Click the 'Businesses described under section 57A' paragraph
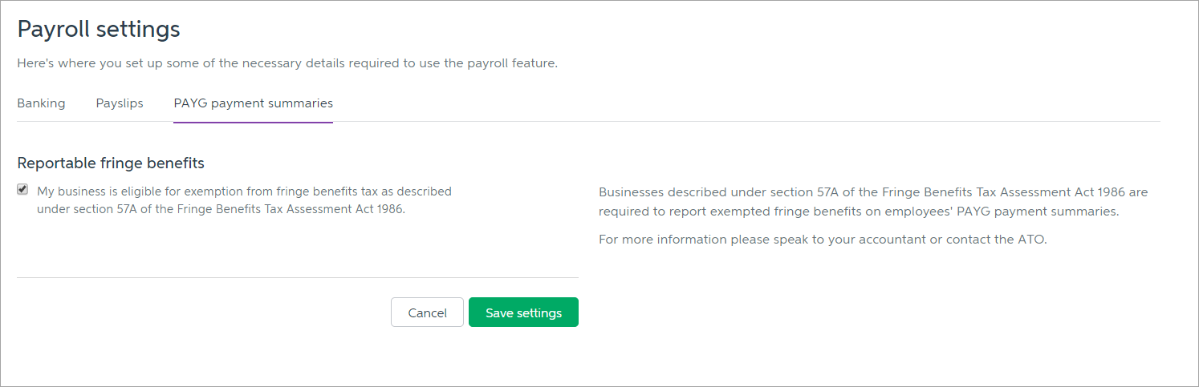 click(x=873, y=192)
